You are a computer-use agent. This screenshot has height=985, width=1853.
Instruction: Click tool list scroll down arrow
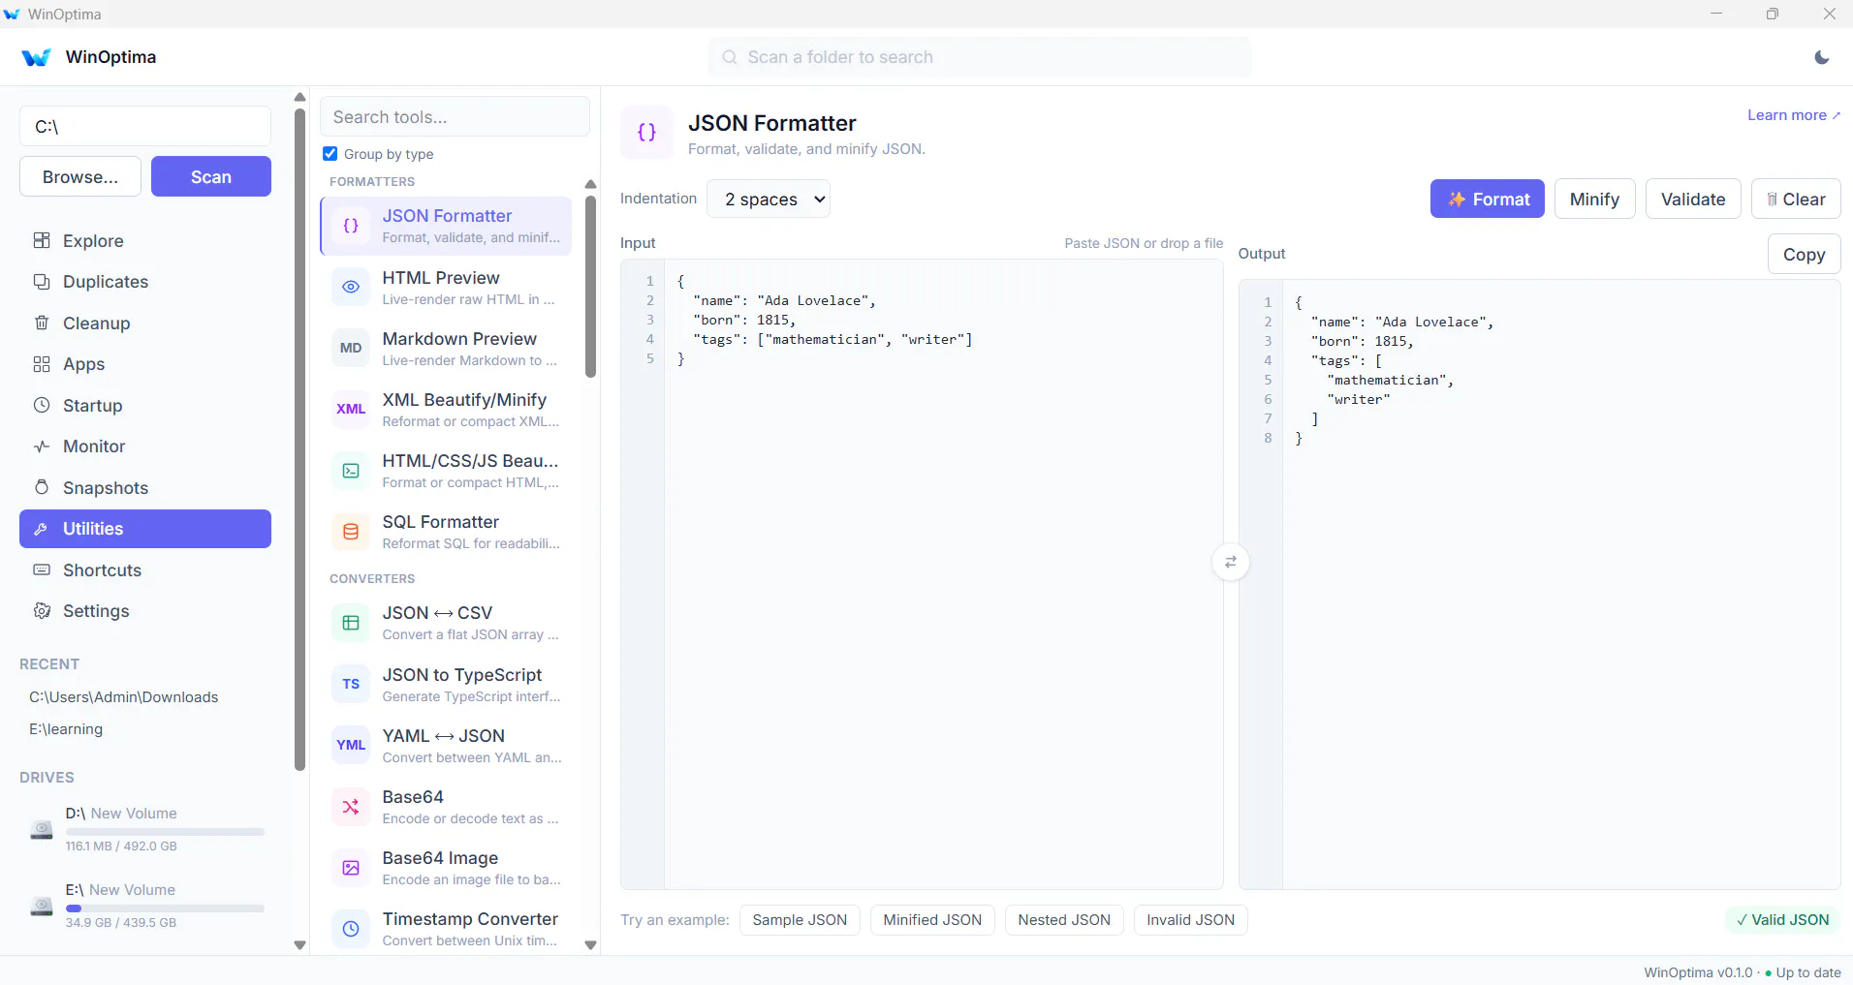point(590,945)
